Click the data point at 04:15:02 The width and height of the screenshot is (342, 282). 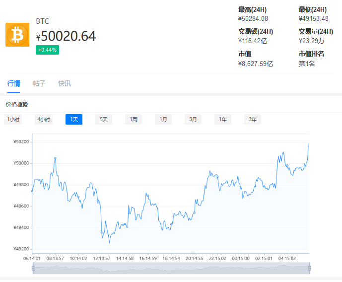point(287,165)
